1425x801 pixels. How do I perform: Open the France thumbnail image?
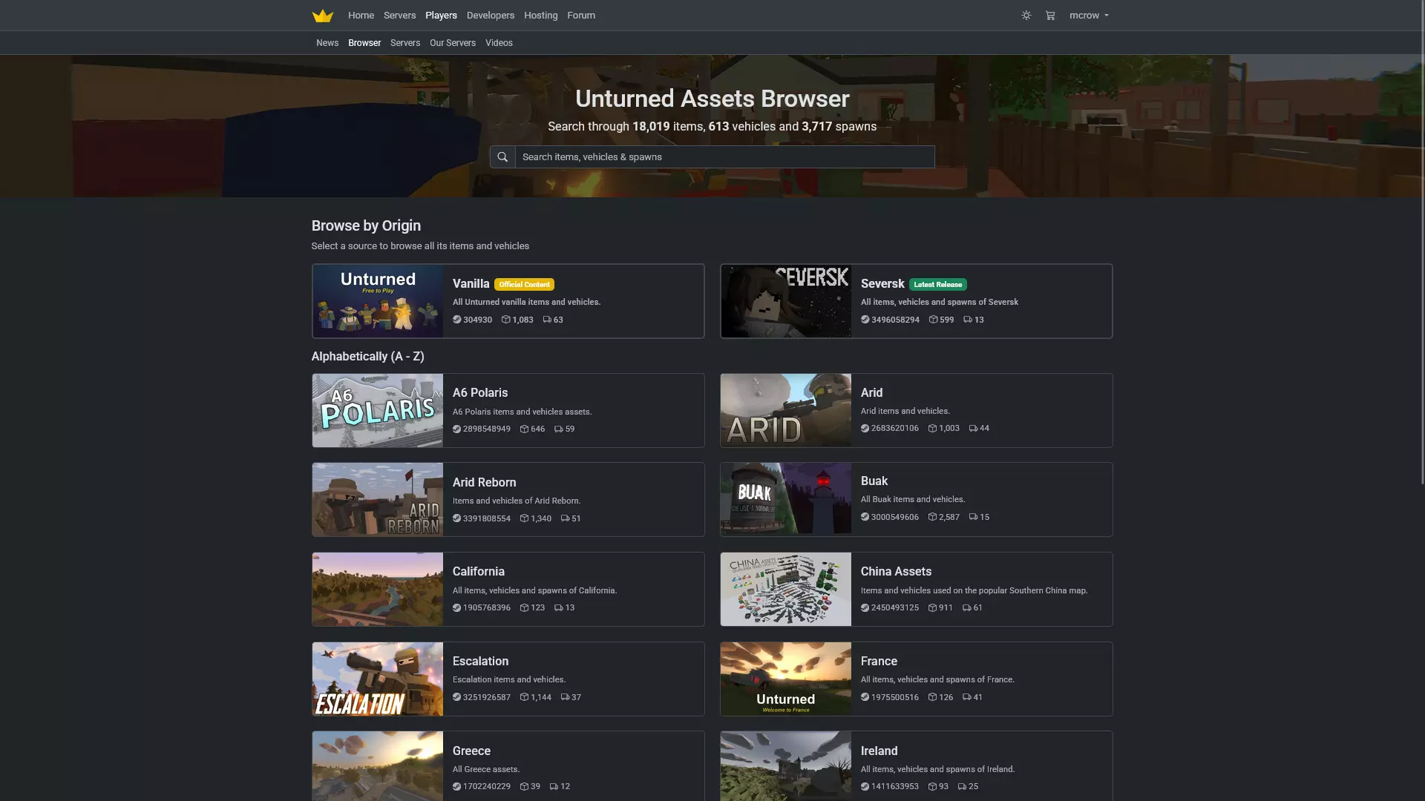tap(786, 679)
